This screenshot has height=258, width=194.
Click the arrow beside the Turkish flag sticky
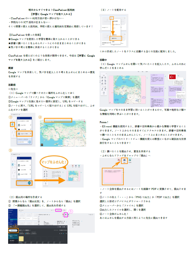pyautogui.click(x=178, y=76)
